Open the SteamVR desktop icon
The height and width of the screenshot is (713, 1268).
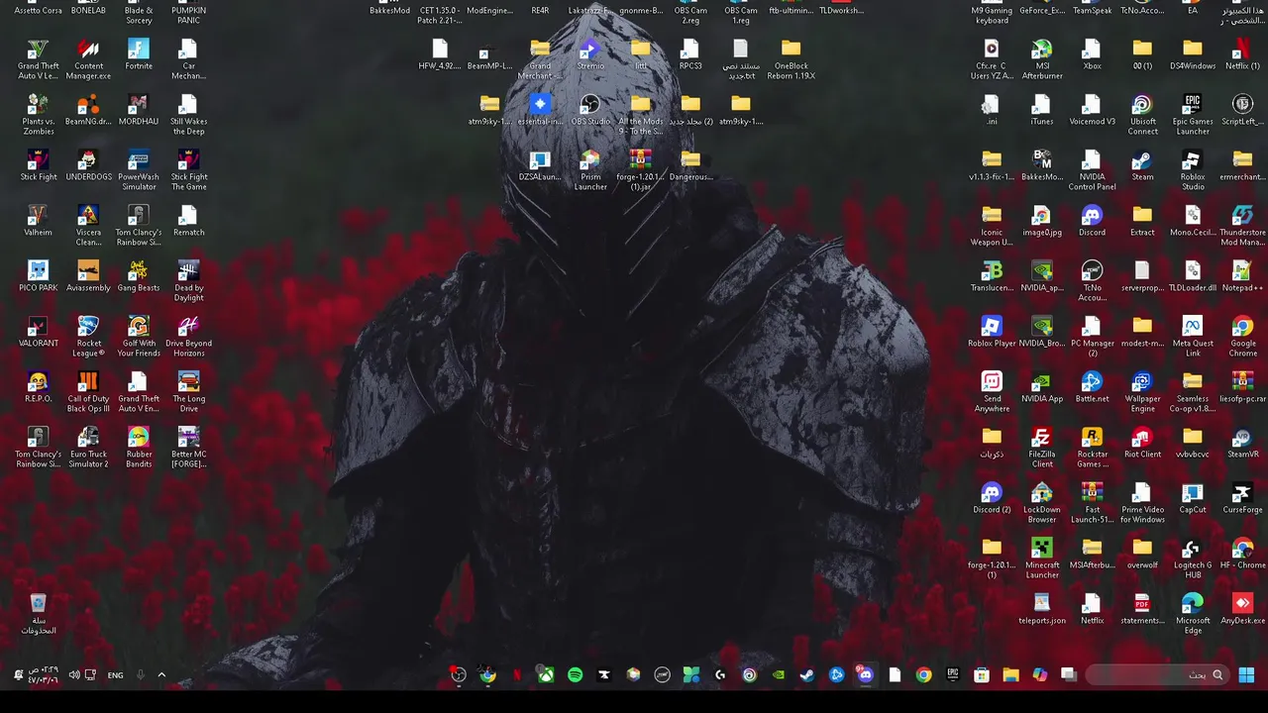(1243, 443)
